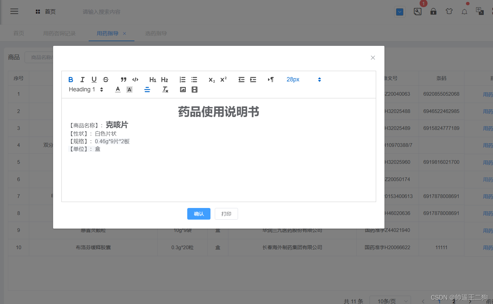Close the 用药指导 tab

pyautogui.click(x=124, y=33)
